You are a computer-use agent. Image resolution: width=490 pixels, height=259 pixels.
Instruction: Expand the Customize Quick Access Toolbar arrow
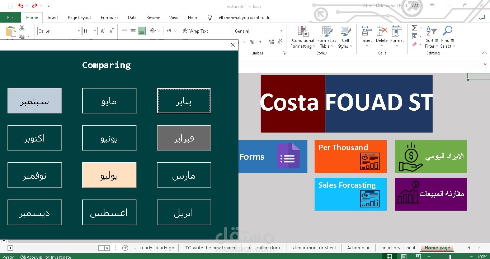point(48,6)
